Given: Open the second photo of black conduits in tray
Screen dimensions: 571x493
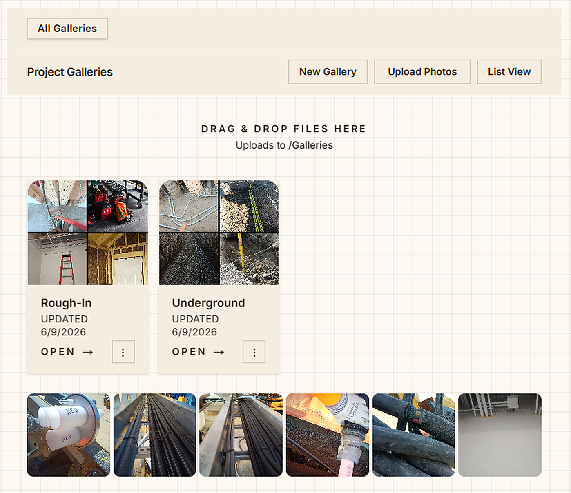Looking at the screenshot, I should coord(155,435).
